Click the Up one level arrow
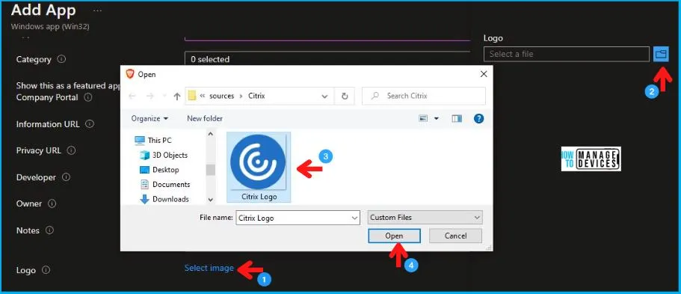This screenshot has width=681, height=294. (x=176, y=97)
